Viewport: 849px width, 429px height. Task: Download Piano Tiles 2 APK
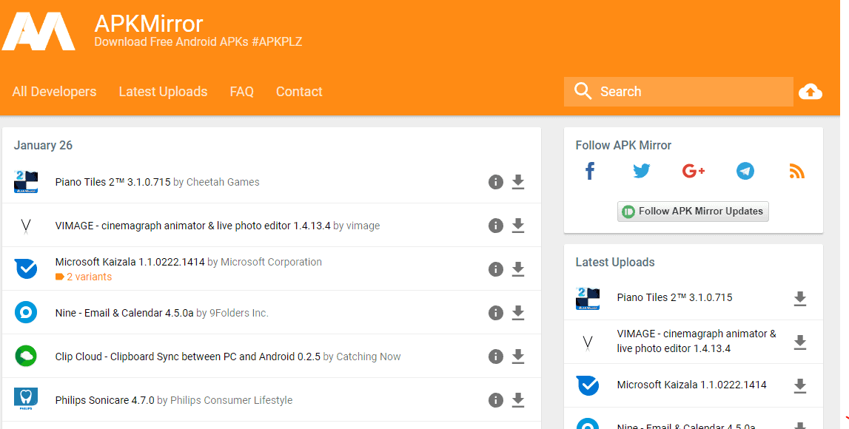click(518, 182)
